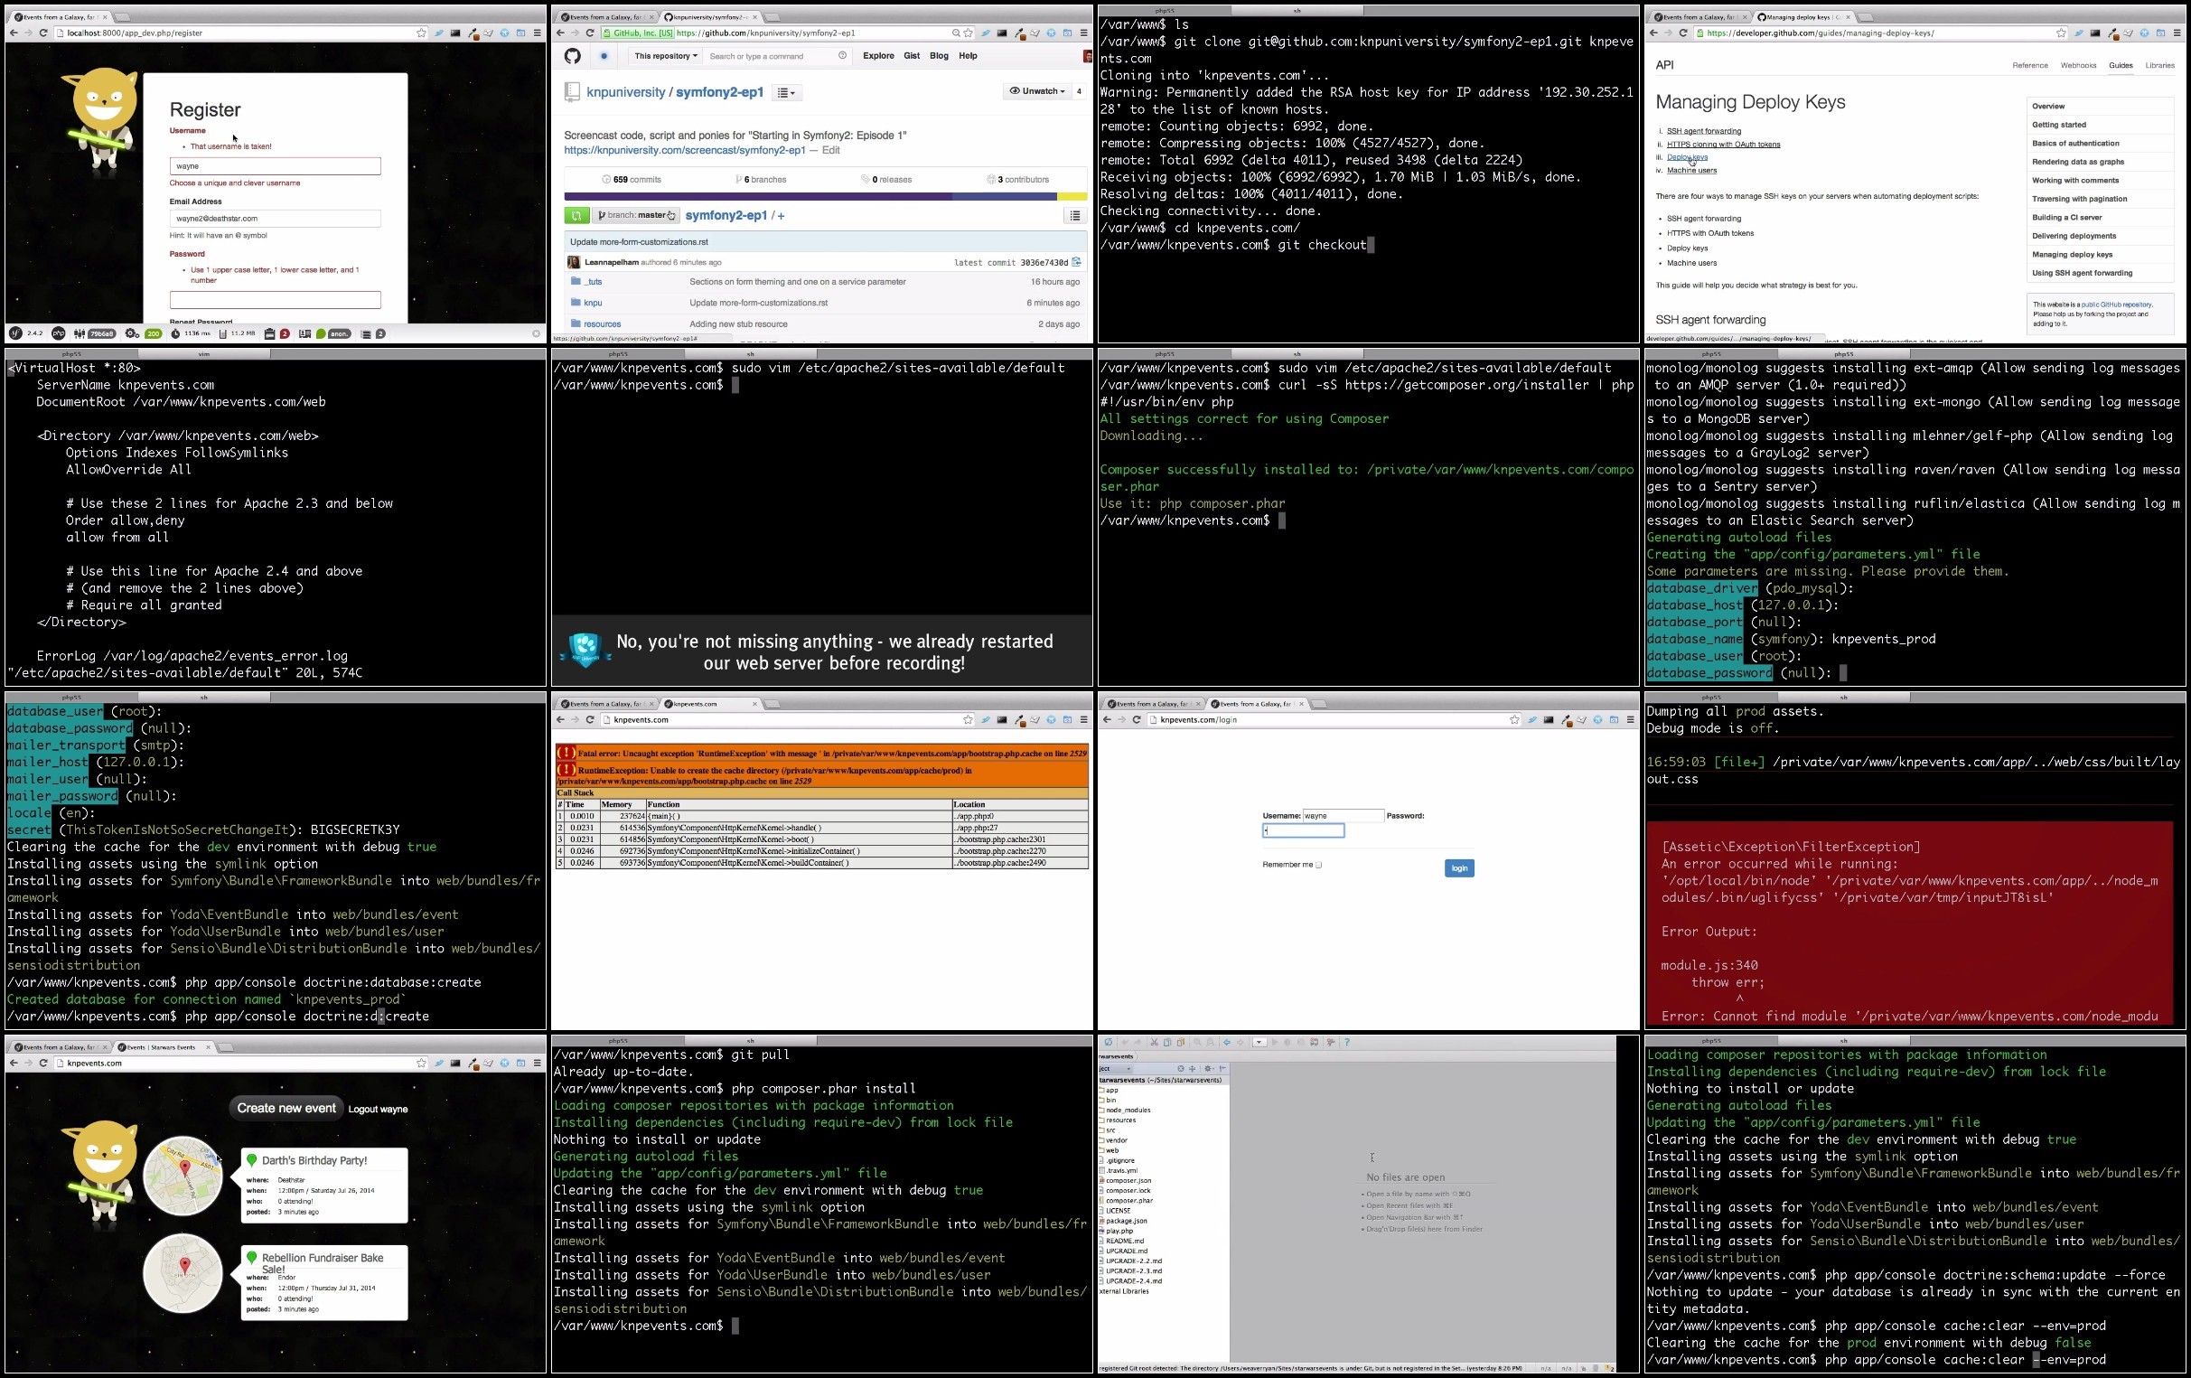Hide the PhpStorm project tool window

1222,1069
